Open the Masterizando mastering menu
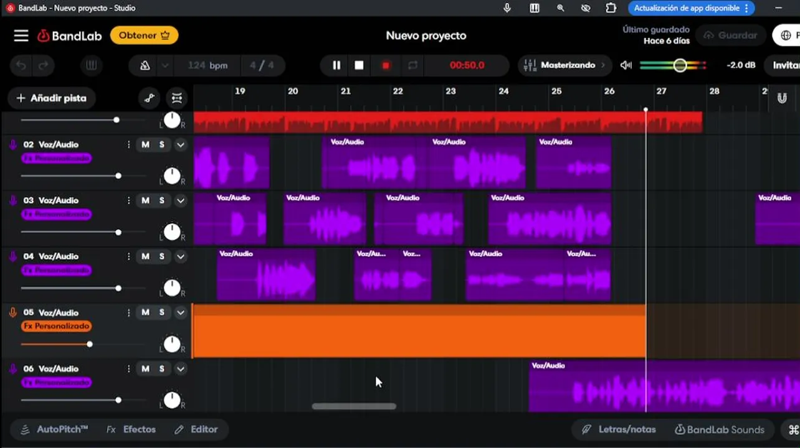This screenshot has width=800, height=448. pyautogui.click(x=565, y=65)
